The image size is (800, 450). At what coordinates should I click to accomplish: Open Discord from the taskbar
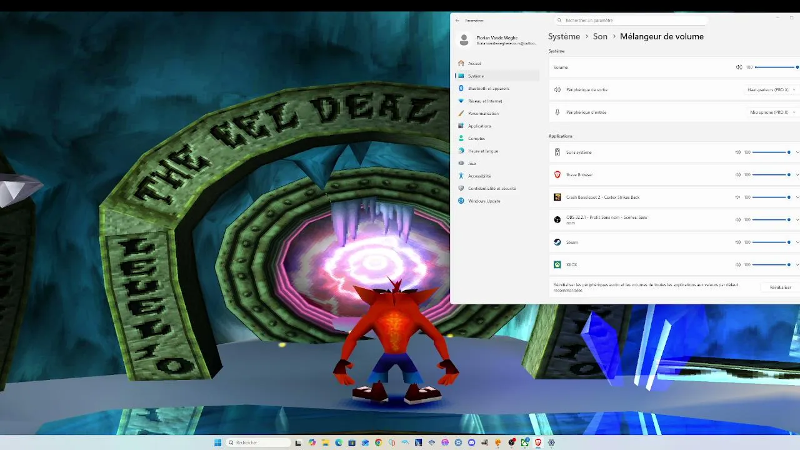[472, 442]
